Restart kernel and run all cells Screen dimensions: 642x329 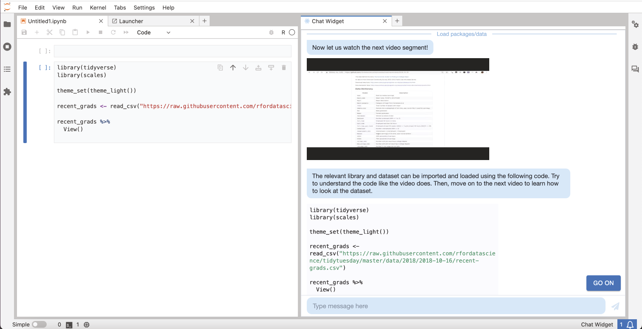click(x=126, y=32)
